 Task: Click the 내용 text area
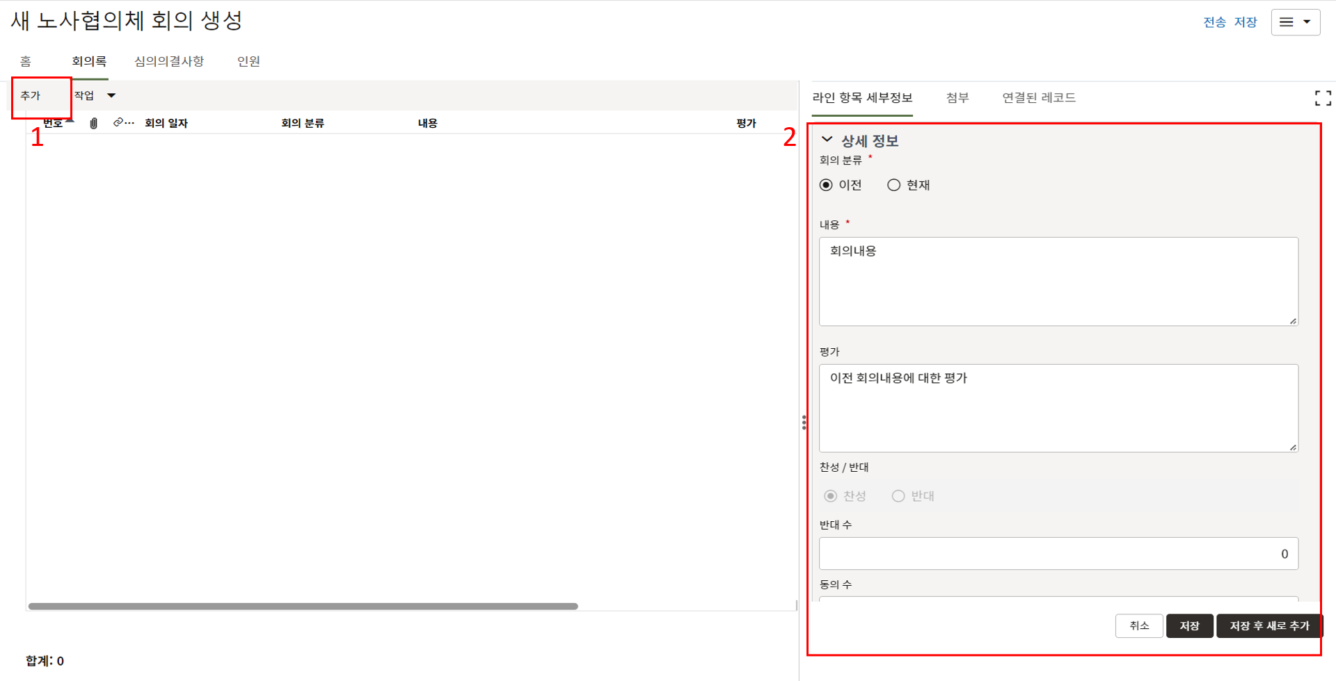point(1058,281)
